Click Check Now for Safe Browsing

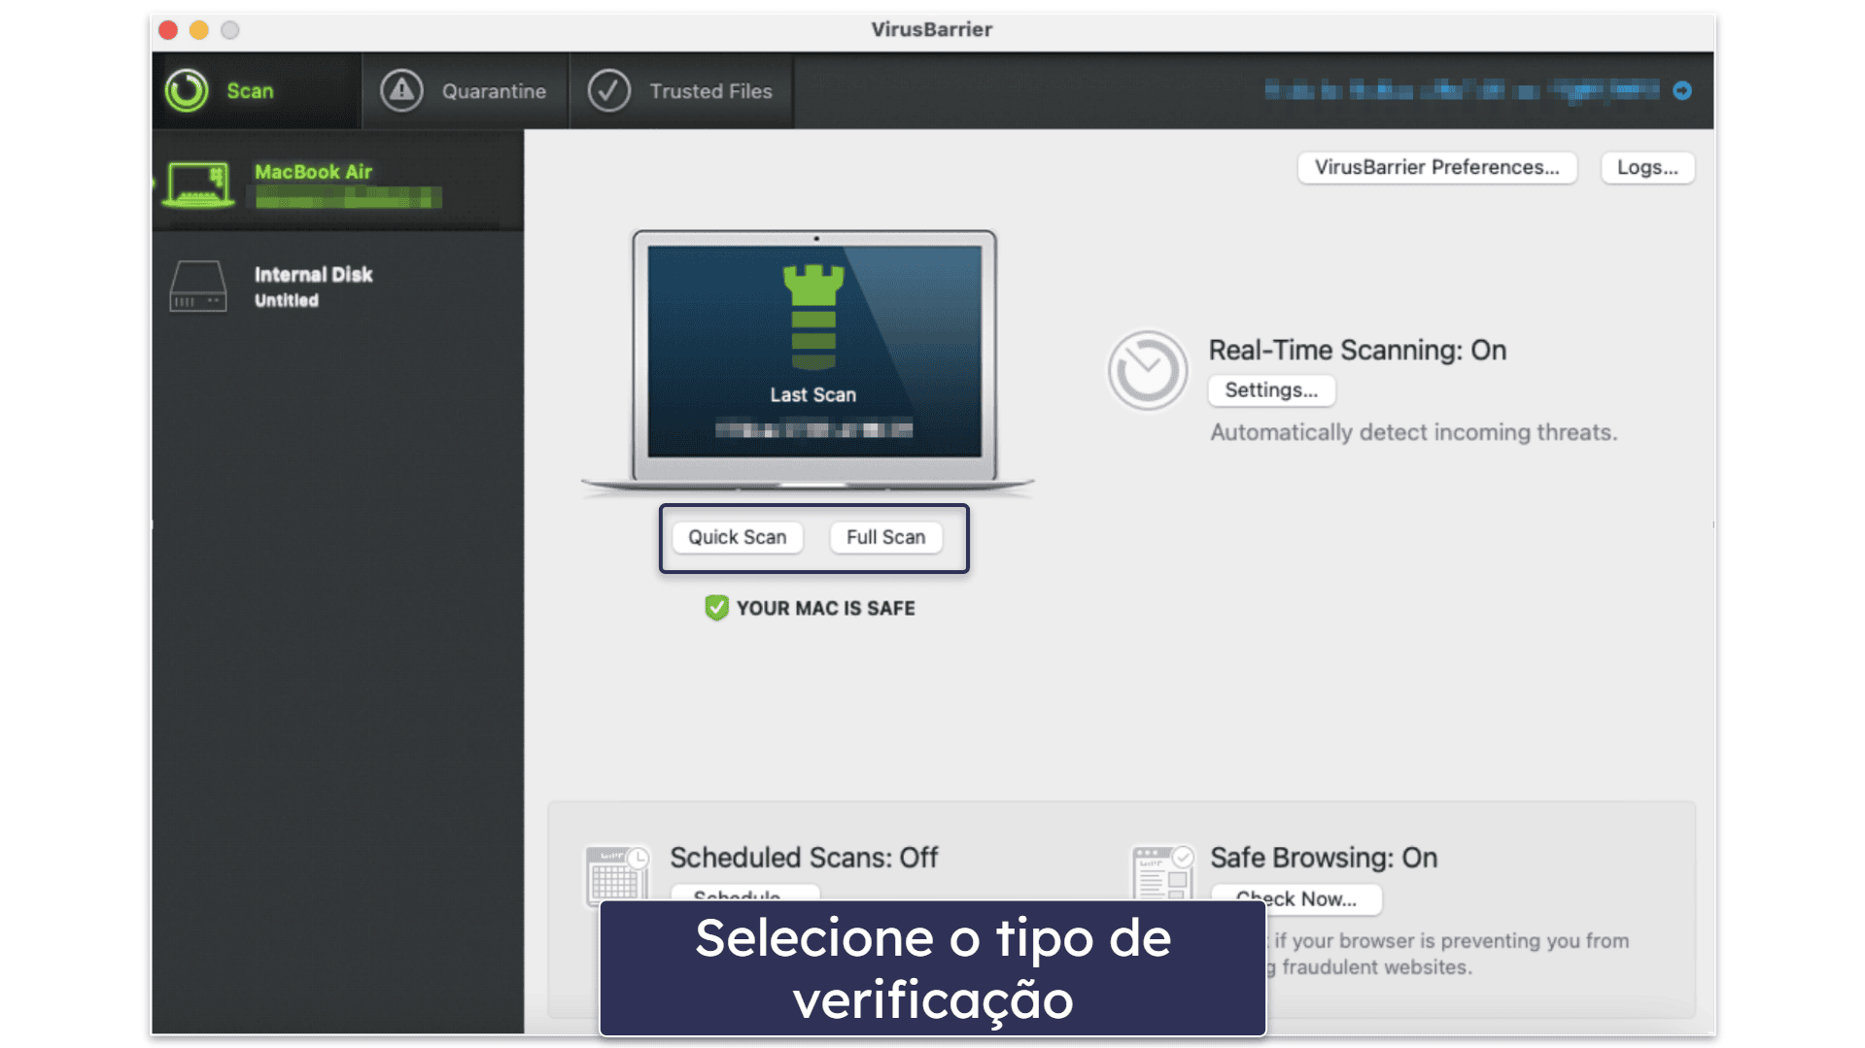(x=1295, y=898)
